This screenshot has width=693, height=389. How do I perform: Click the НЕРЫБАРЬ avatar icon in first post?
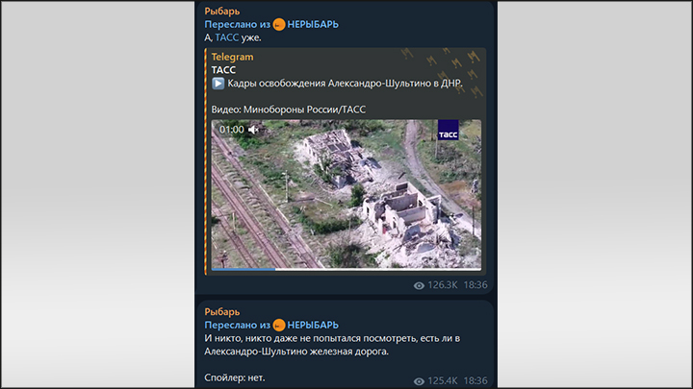click(279, 25)
